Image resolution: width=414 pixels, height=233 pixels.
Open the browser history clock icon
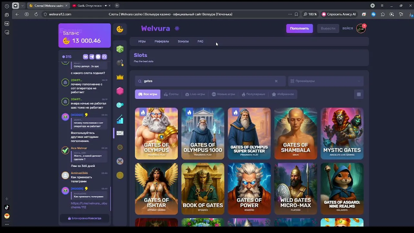(7, 6)
